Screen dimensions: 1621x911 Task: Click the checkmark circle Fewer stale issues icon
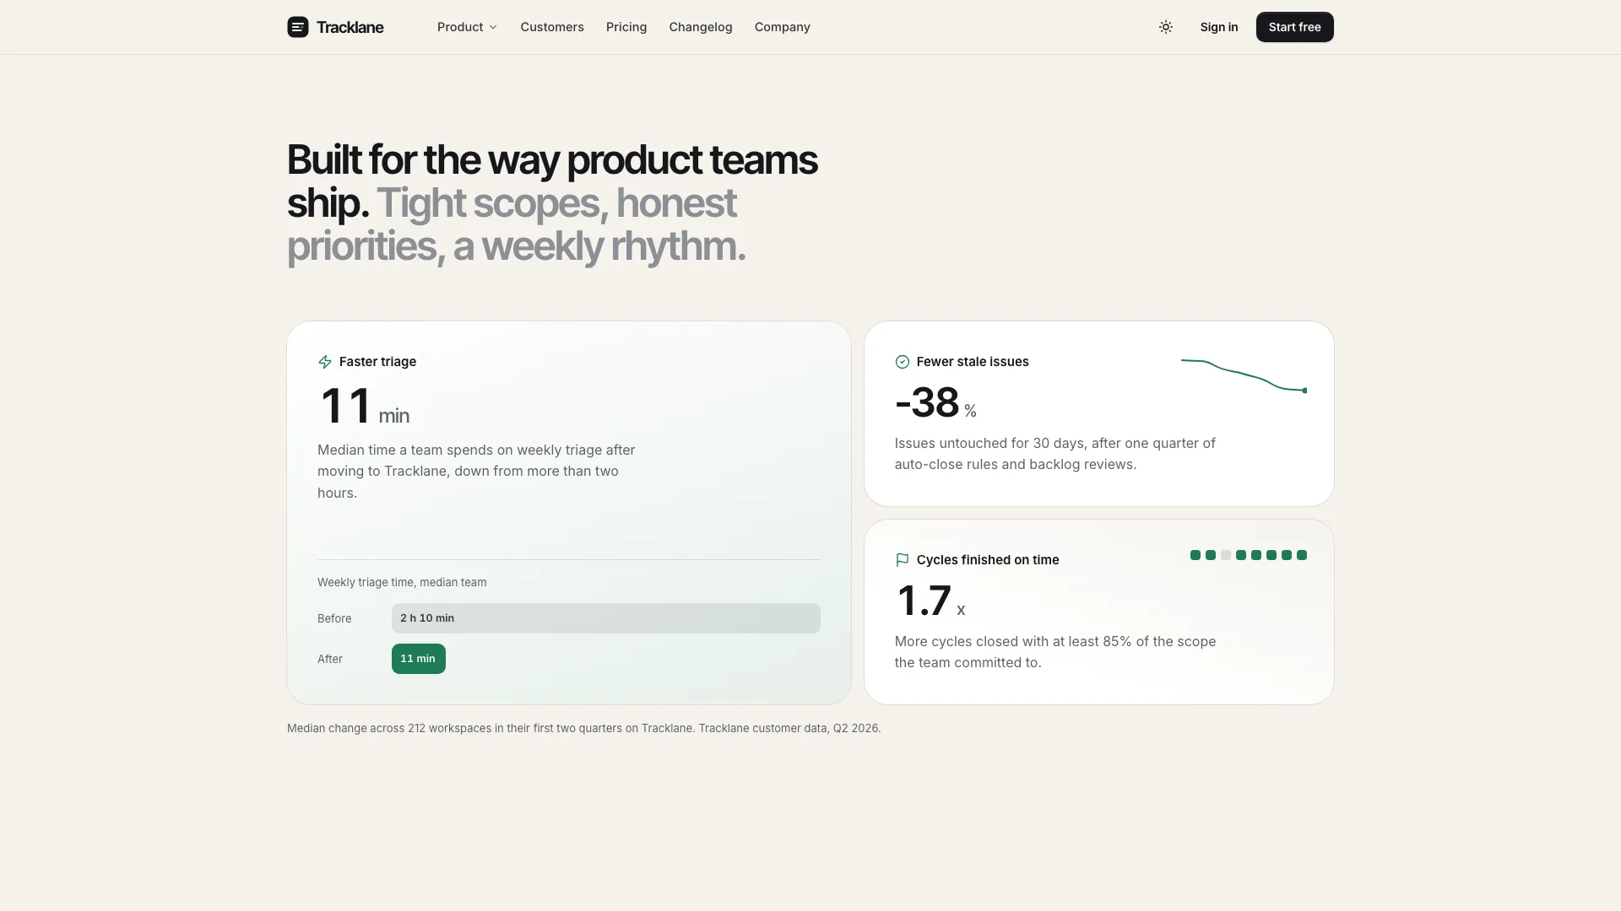coord(902,362)
